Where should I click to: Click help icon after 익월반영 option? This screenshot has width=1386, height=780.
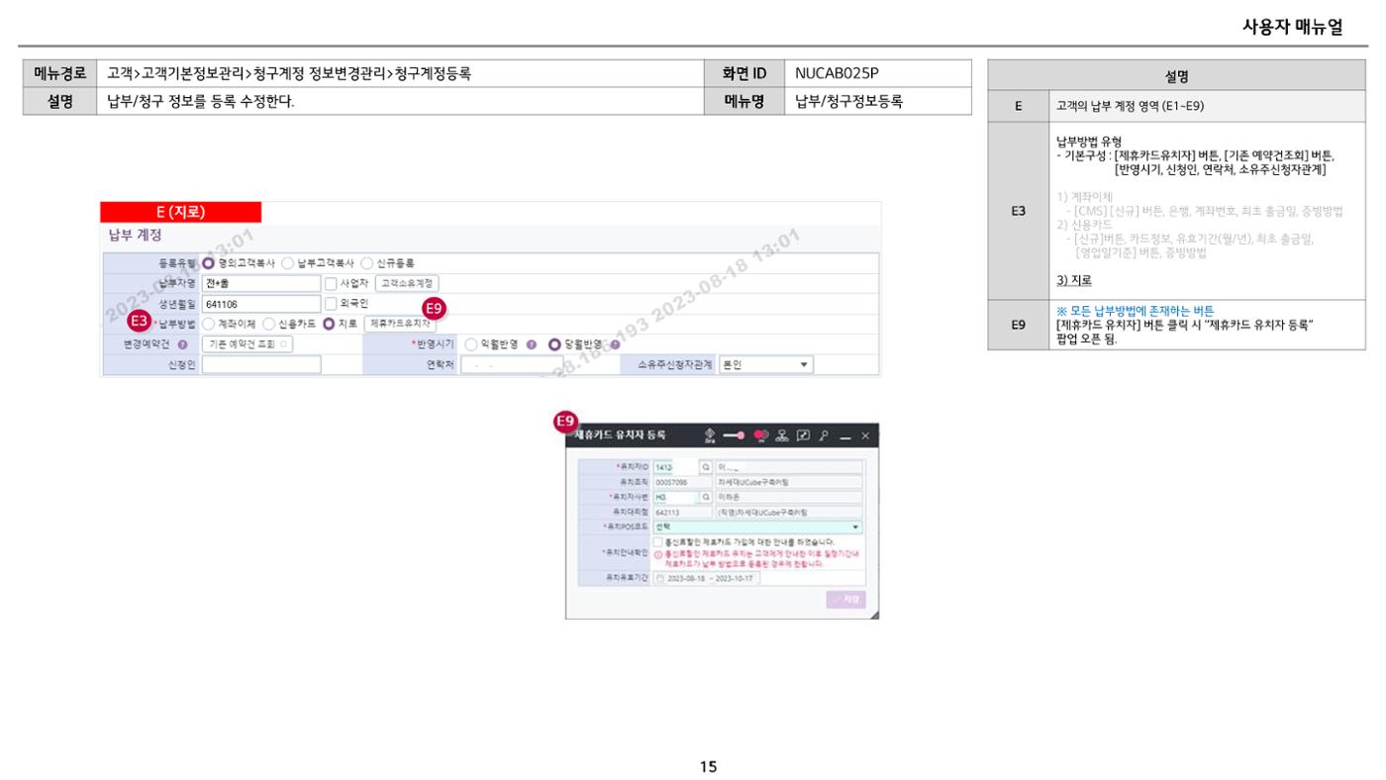[x=531, y=344]
